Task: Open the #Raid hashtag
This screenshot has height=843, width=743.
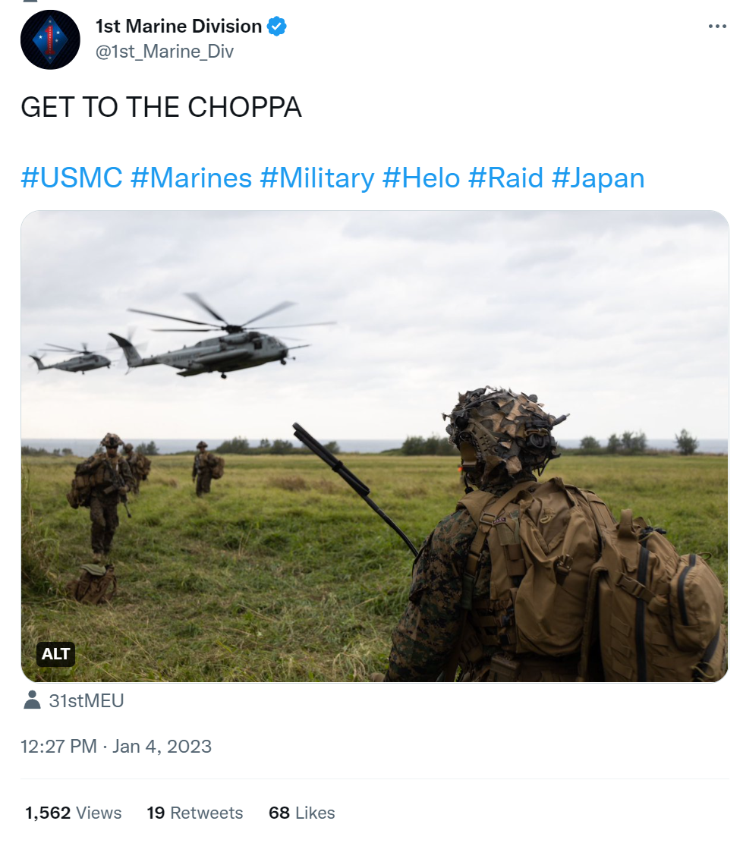Action: click(x=505, y=178)
